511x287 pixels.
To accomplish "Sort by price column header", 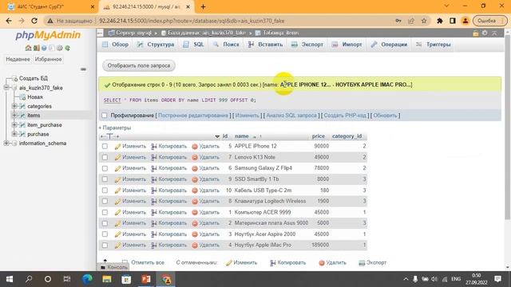I will tap(318, 136).
